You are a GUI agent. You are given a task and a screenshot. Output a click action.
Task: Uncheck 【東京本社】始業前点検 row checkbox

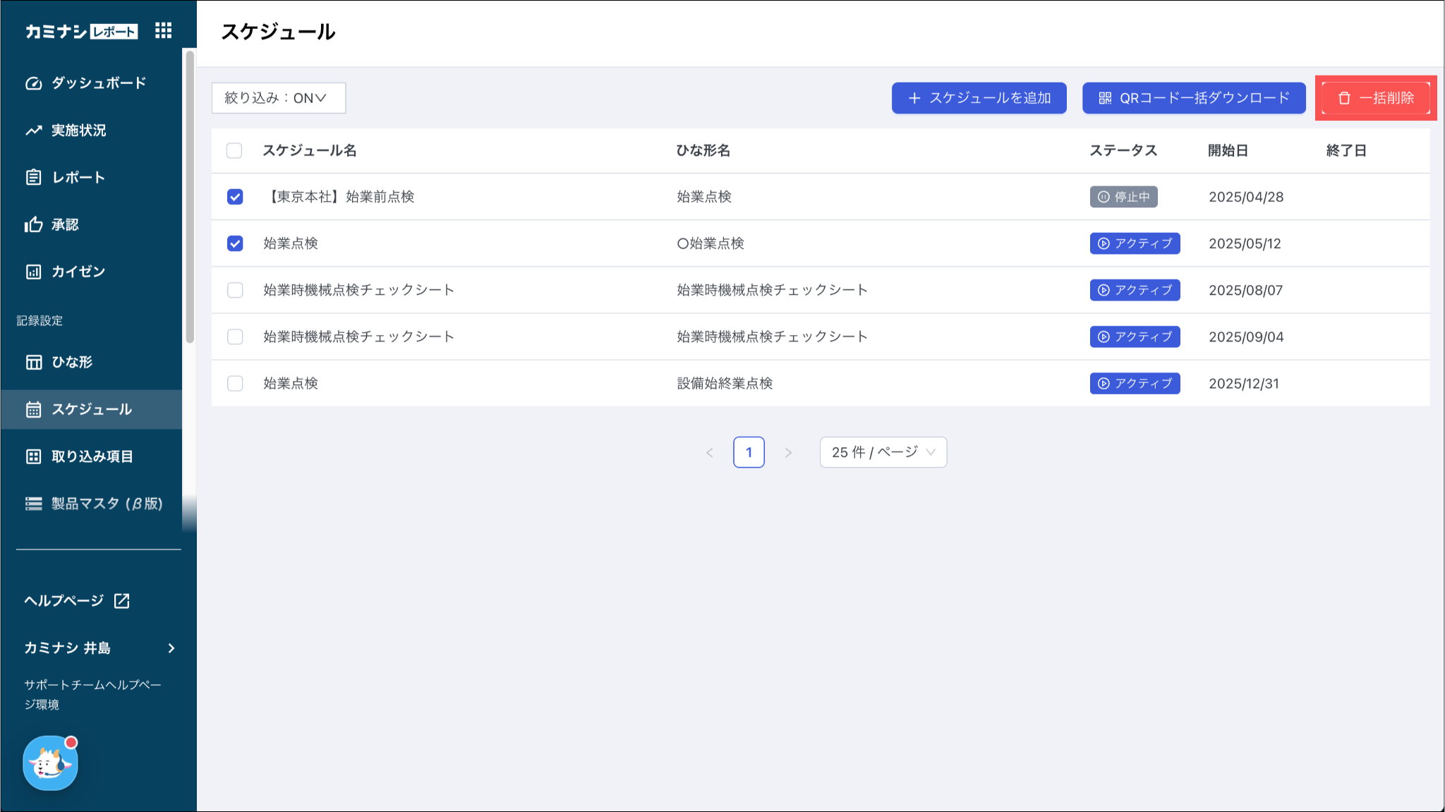(x=235, y=197)
